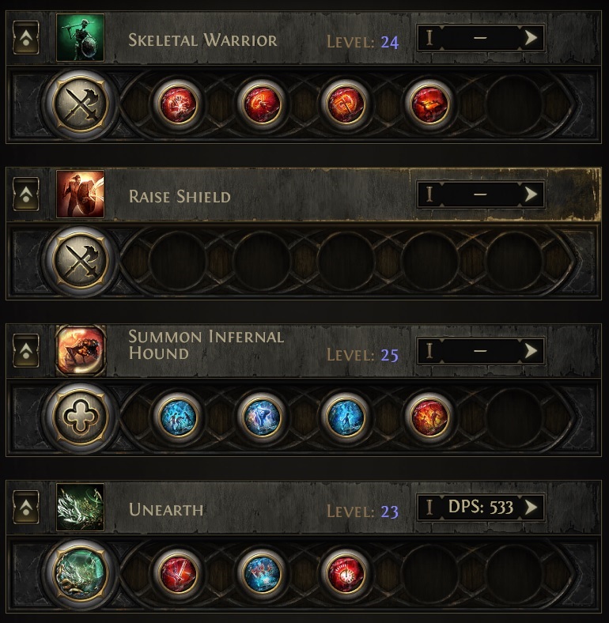The width and height of the screenshot is (609, 623).
Task: Select the red support gem under Infernal Hound
Action: tap(427, 416)
